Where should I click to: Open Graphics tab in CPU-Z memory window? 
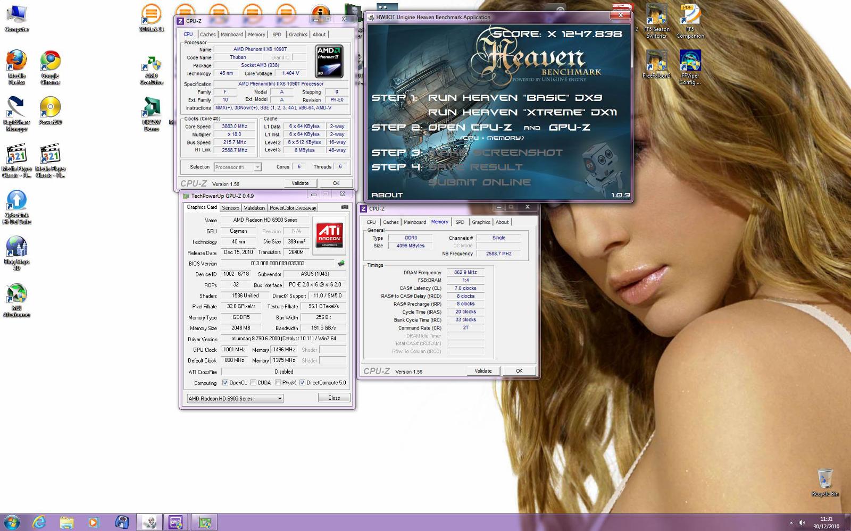[481, 222]
